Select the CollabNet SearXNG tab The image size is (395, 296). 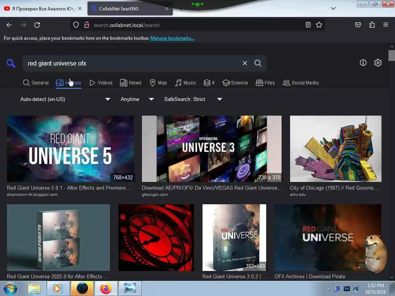click(x=130, y=8)
